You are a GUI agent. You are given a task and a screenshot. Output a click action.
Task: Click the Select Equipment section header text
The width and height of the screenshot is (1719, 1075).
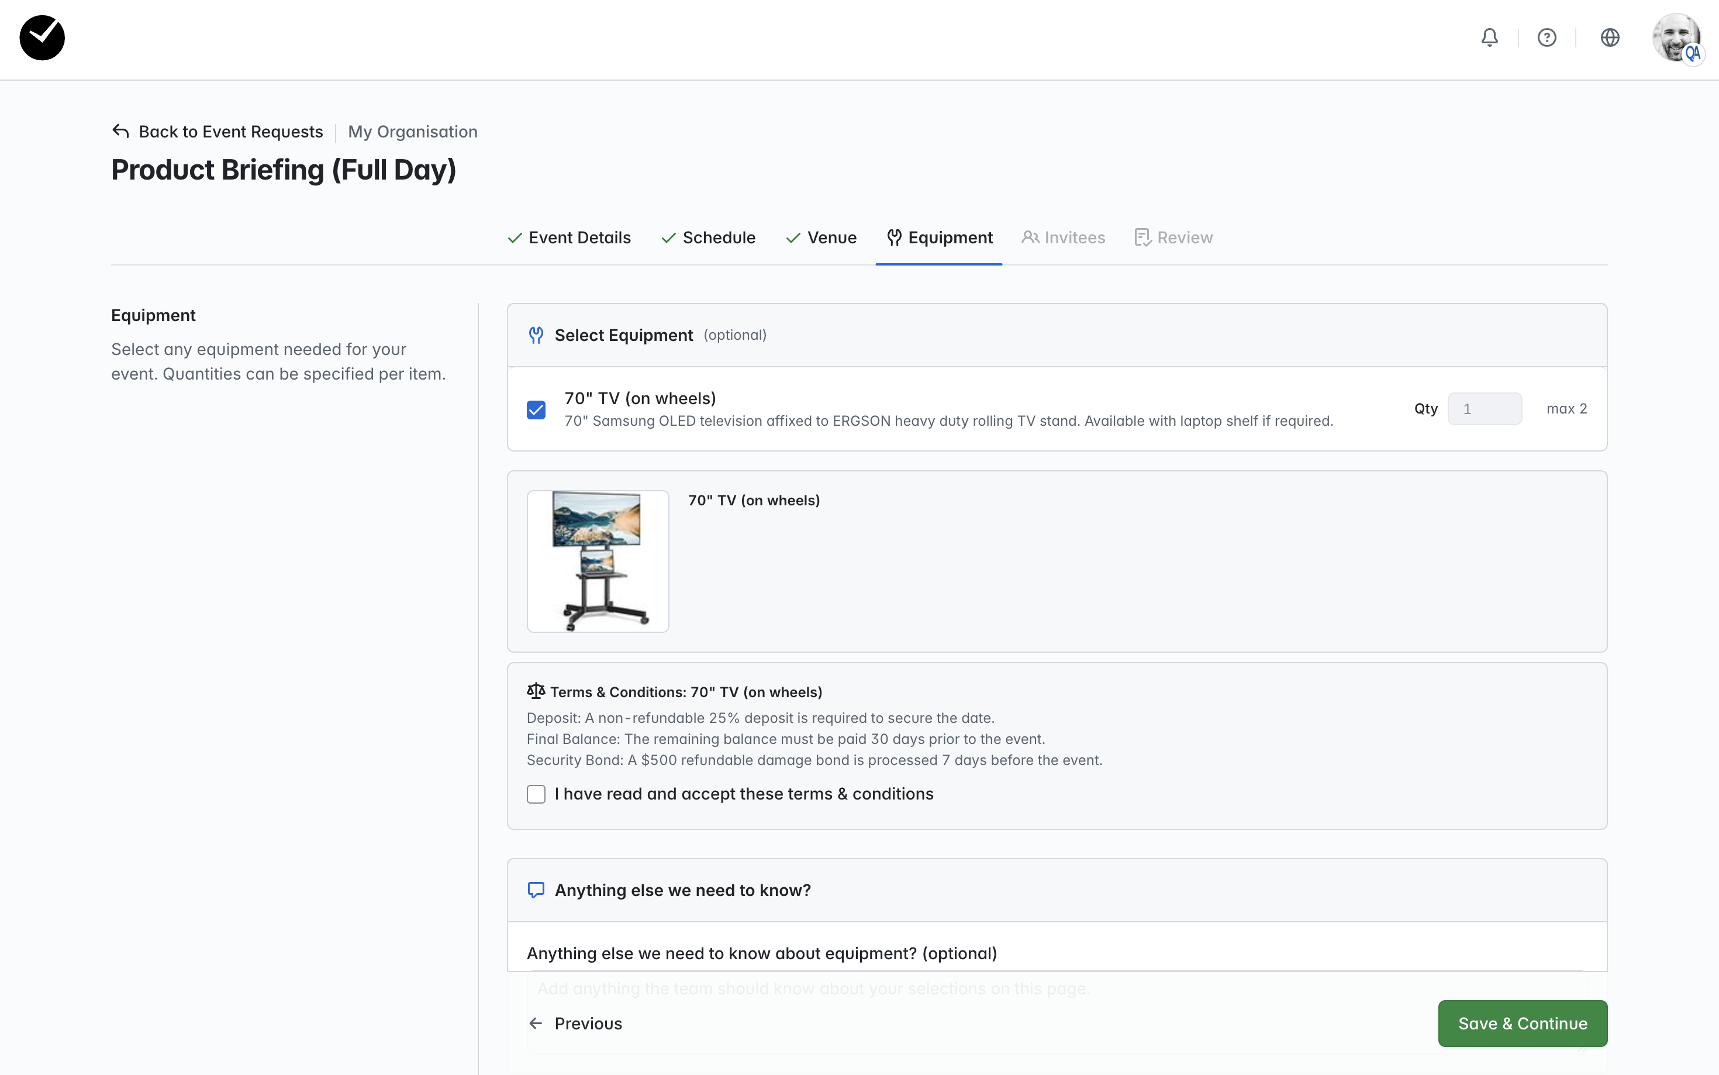coord(624,335)
